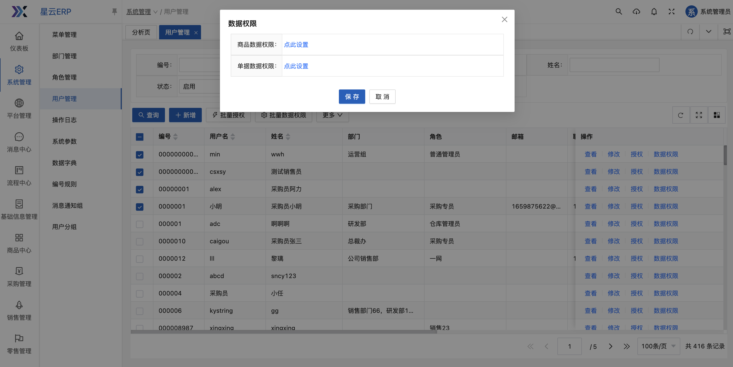733x367 pixels.
Task: Expand the tab options chevron dropdown
Action: 708,31
